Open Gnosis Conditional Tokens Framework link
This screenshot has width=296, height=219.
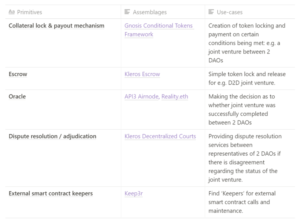(x=159, y=26)
